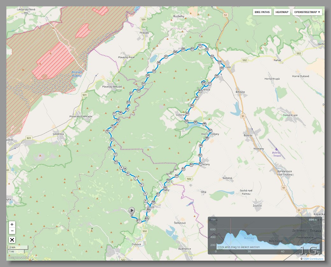The image size is (331, 267).
Task: Select kilometer marker 47 on route
Action: (x=210, y=131)
